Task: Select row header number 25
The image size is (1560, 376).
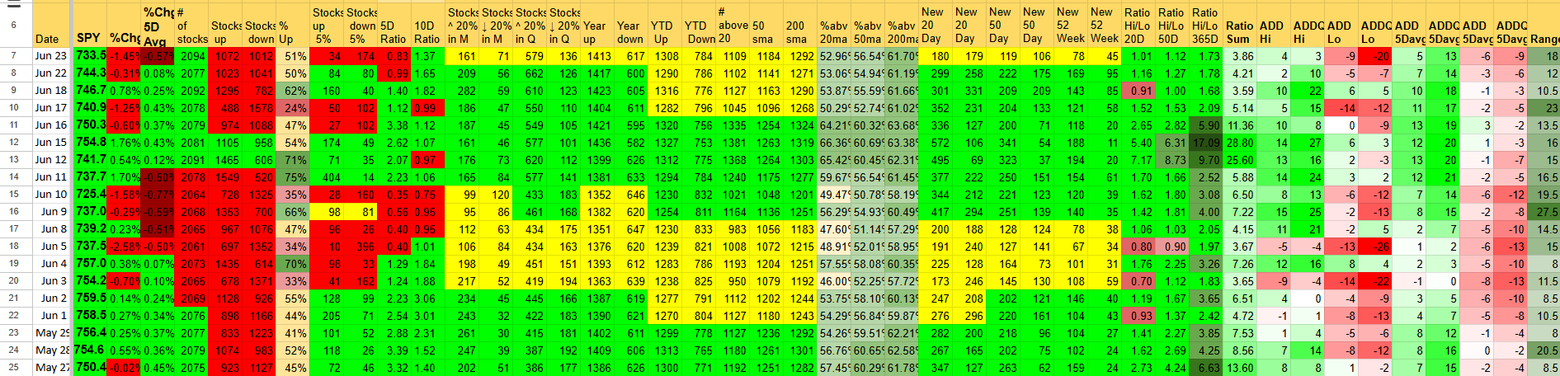Action: point(14,368)
